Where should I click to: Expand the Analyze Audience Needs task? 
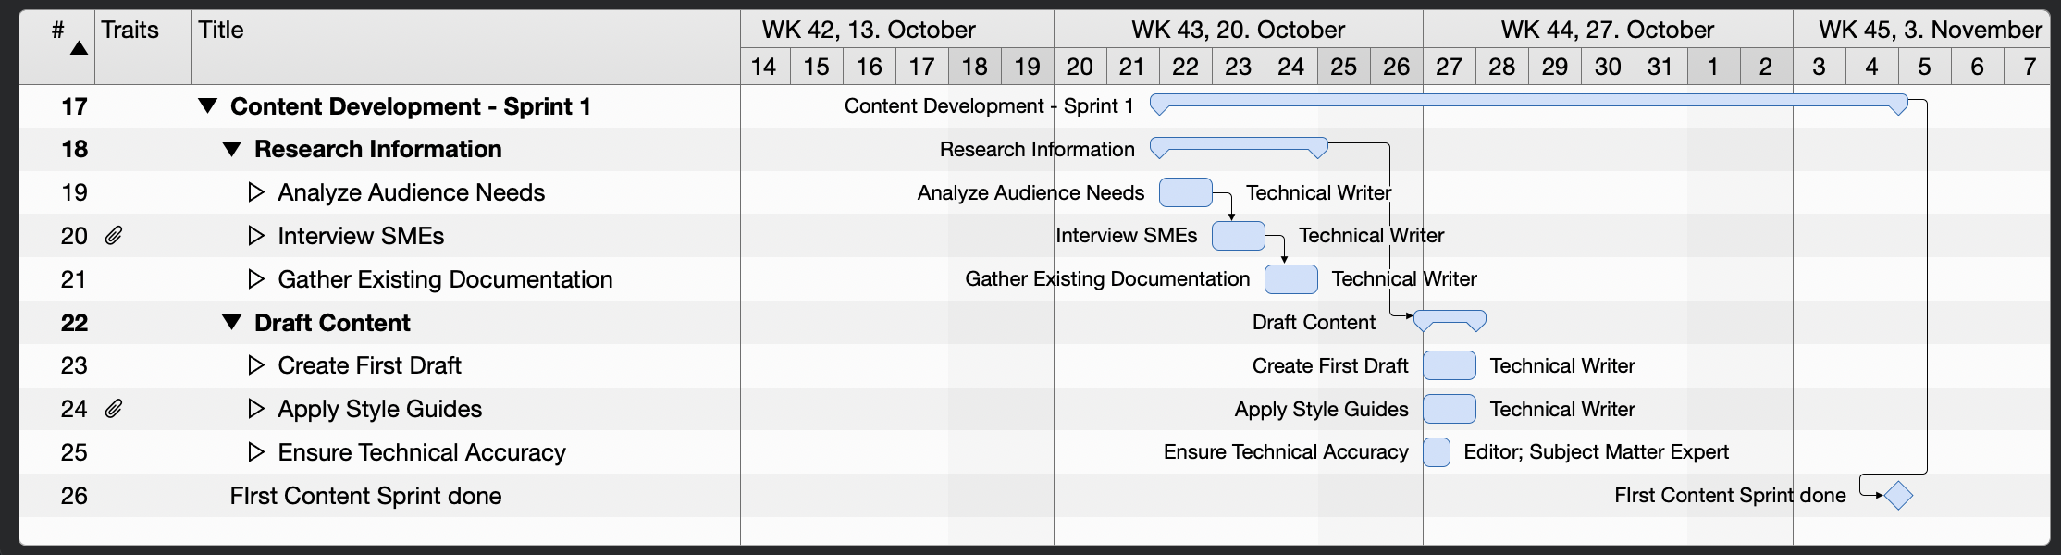point(256,192)
